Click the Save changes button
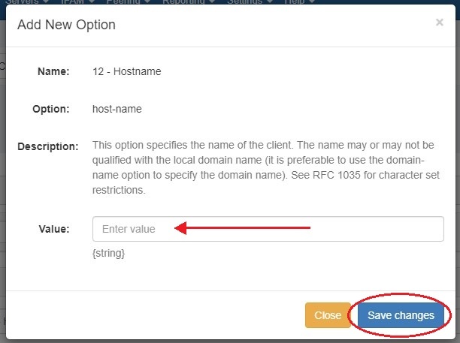Viewport: 460px width, 343px height. (401, 315)
